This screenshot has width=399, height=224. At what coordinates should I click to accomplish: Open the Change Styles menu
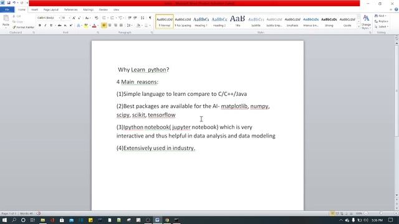[366, 22]
